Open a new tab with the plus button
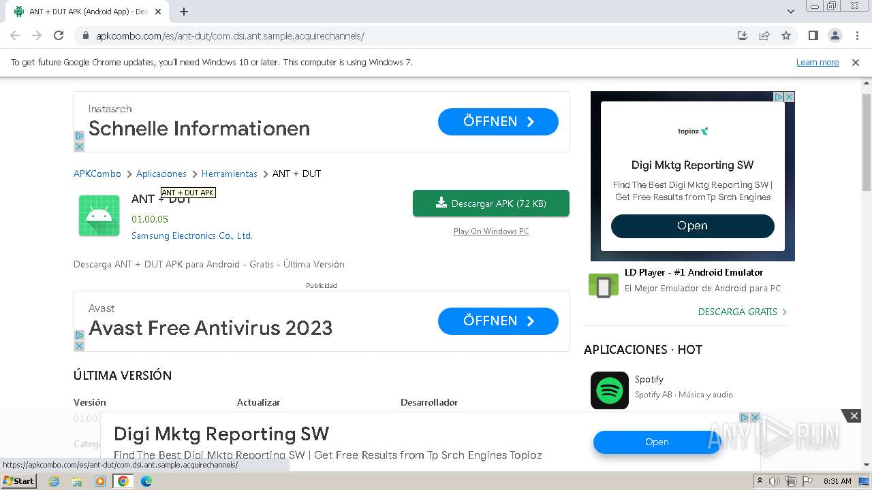This screenshot has width=872, height=490. coord(184,12)
